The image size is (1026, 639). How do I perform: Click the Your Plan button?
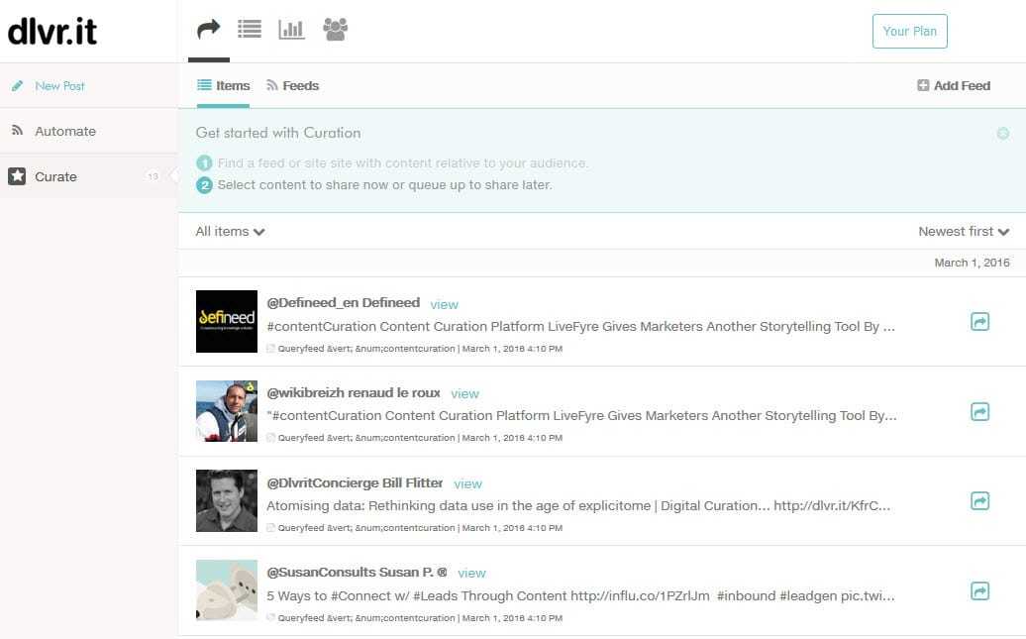click(x=909, y=31)
